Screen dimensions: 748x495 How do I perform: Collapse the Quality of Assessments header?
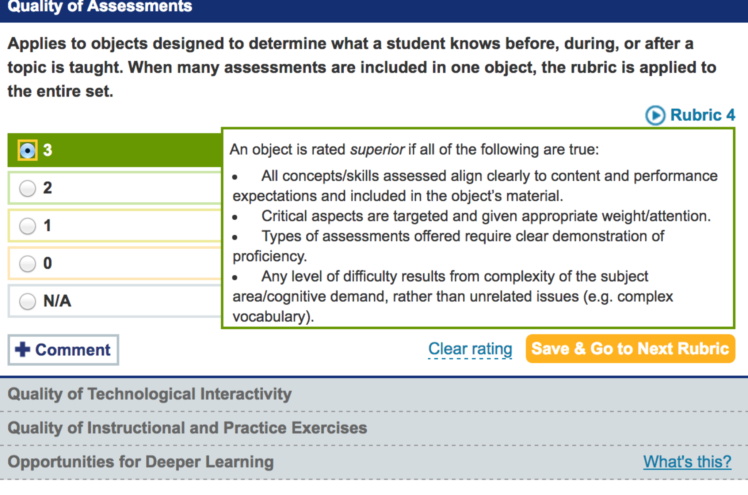click(100, 7)
